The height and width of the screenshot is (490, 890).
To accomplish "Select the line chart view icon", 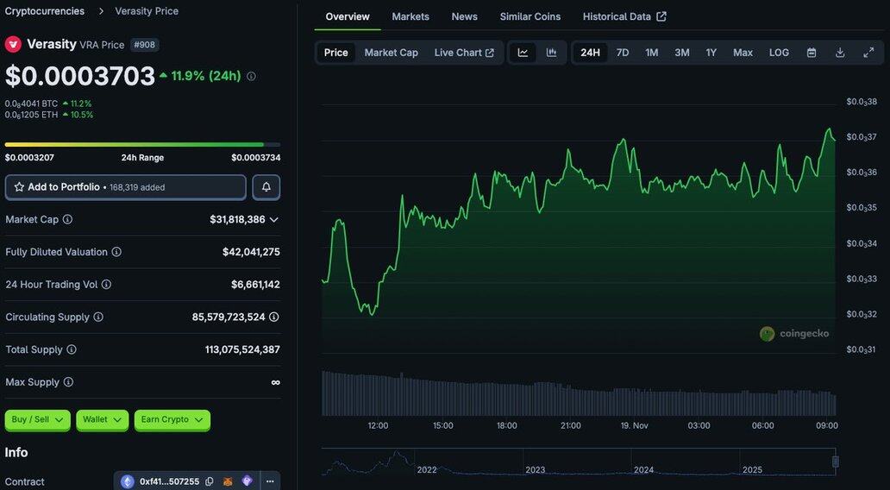I will pos(523,53).
